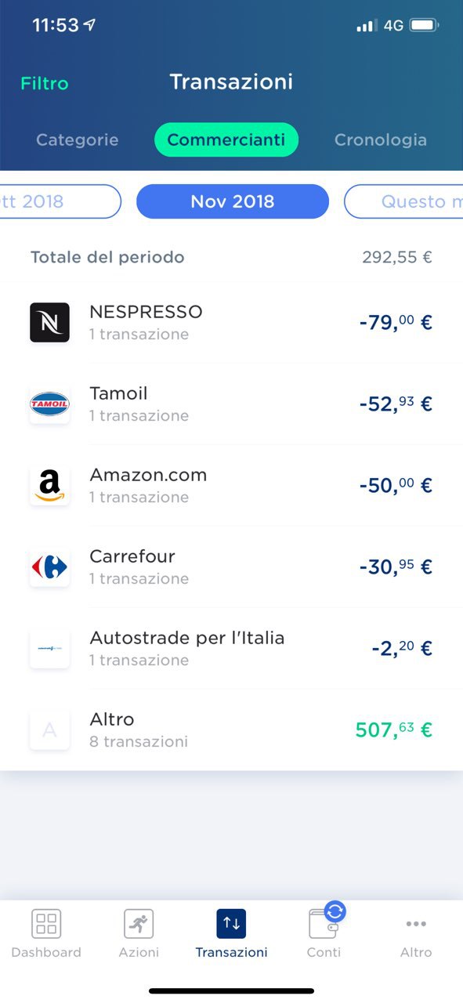Open the Altro three-dots menu

[x=416, y=924]
